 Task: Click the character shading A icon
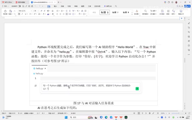click(x=53, y=14)
